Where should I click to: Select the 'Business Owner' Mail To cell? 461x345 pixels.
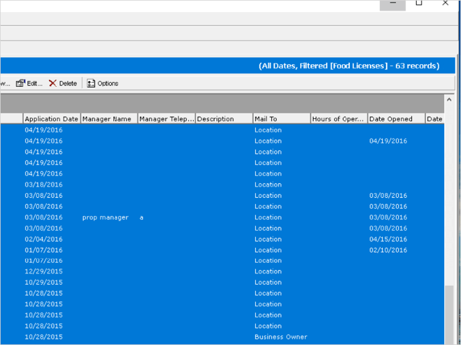pos(281,337)
